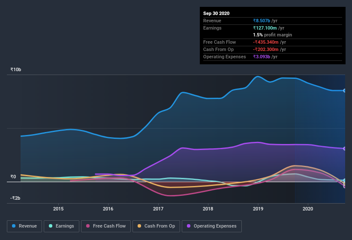Click the Free Cash Flow label in tooltip
The image size is (352, 240).
(x=220, y=42)
